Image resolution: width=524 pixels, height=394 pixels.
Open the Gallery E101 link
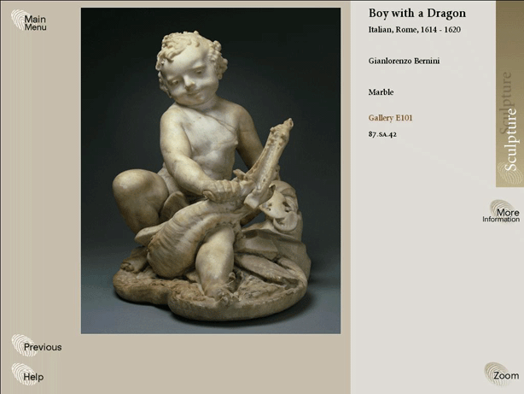tap(390, 118)
